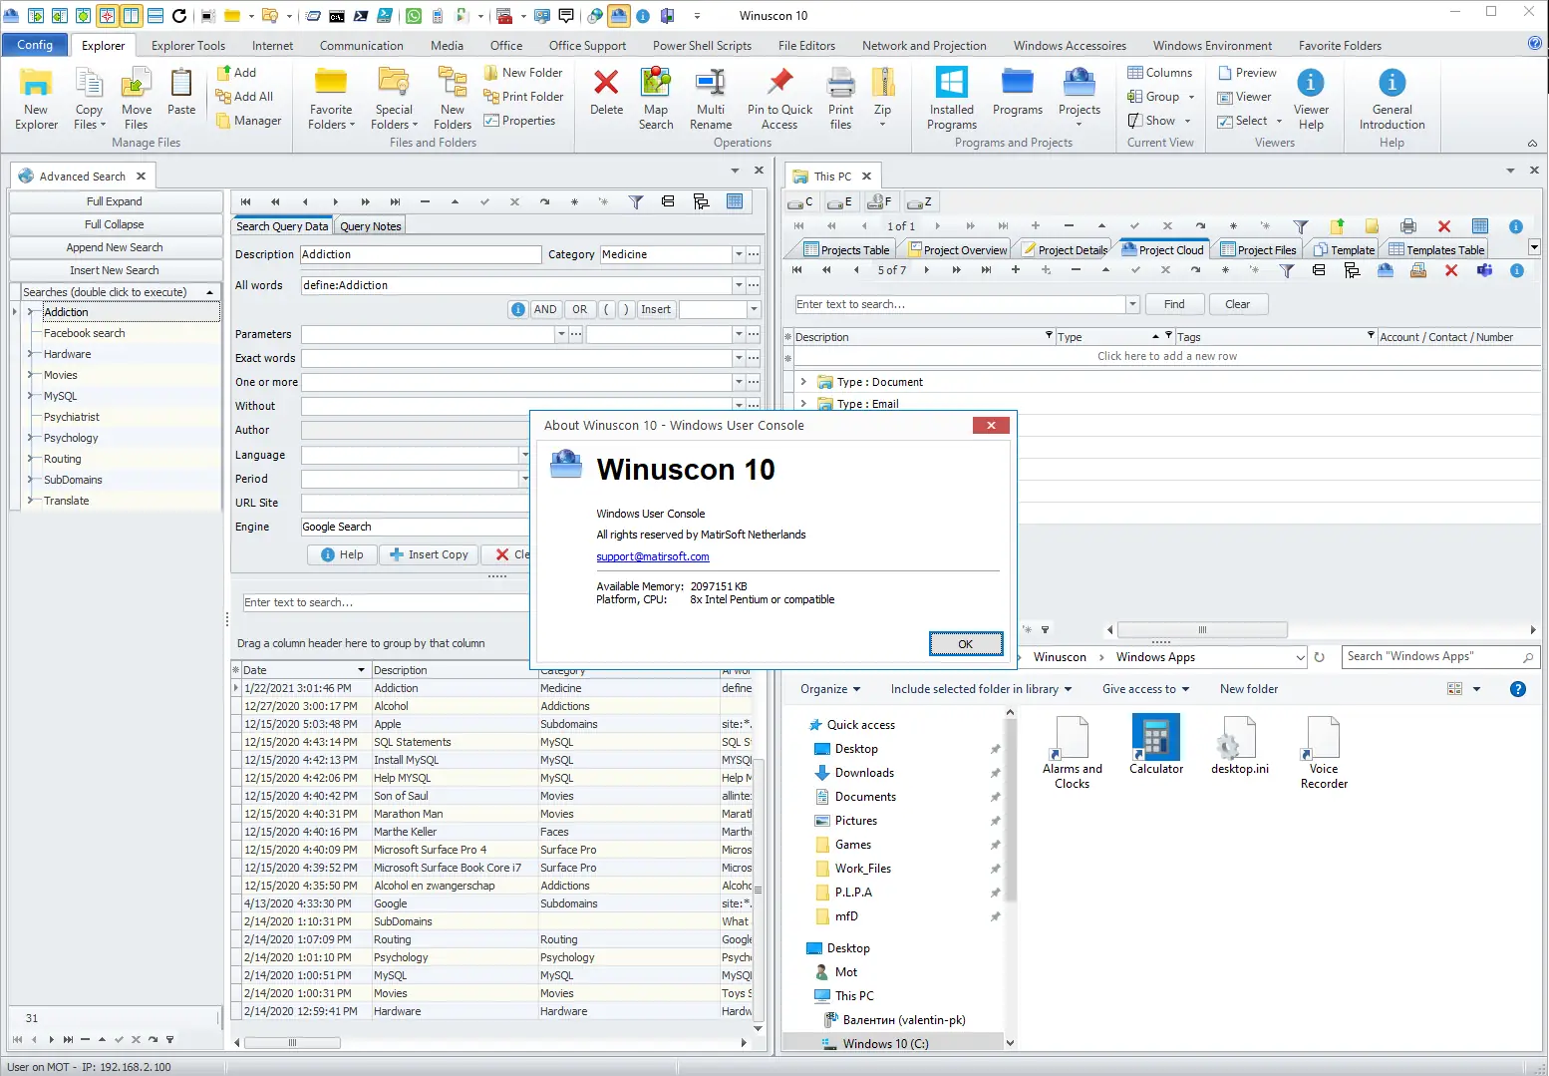This screenshot has height=1076, width=1549.
Task: Switch to the Config ribbon tab
Action: coord(35,45)
